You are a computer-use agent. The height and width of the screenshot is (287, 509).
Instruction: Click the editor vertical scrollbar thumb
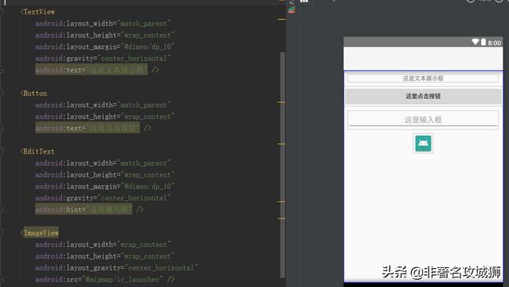point(283,165)
